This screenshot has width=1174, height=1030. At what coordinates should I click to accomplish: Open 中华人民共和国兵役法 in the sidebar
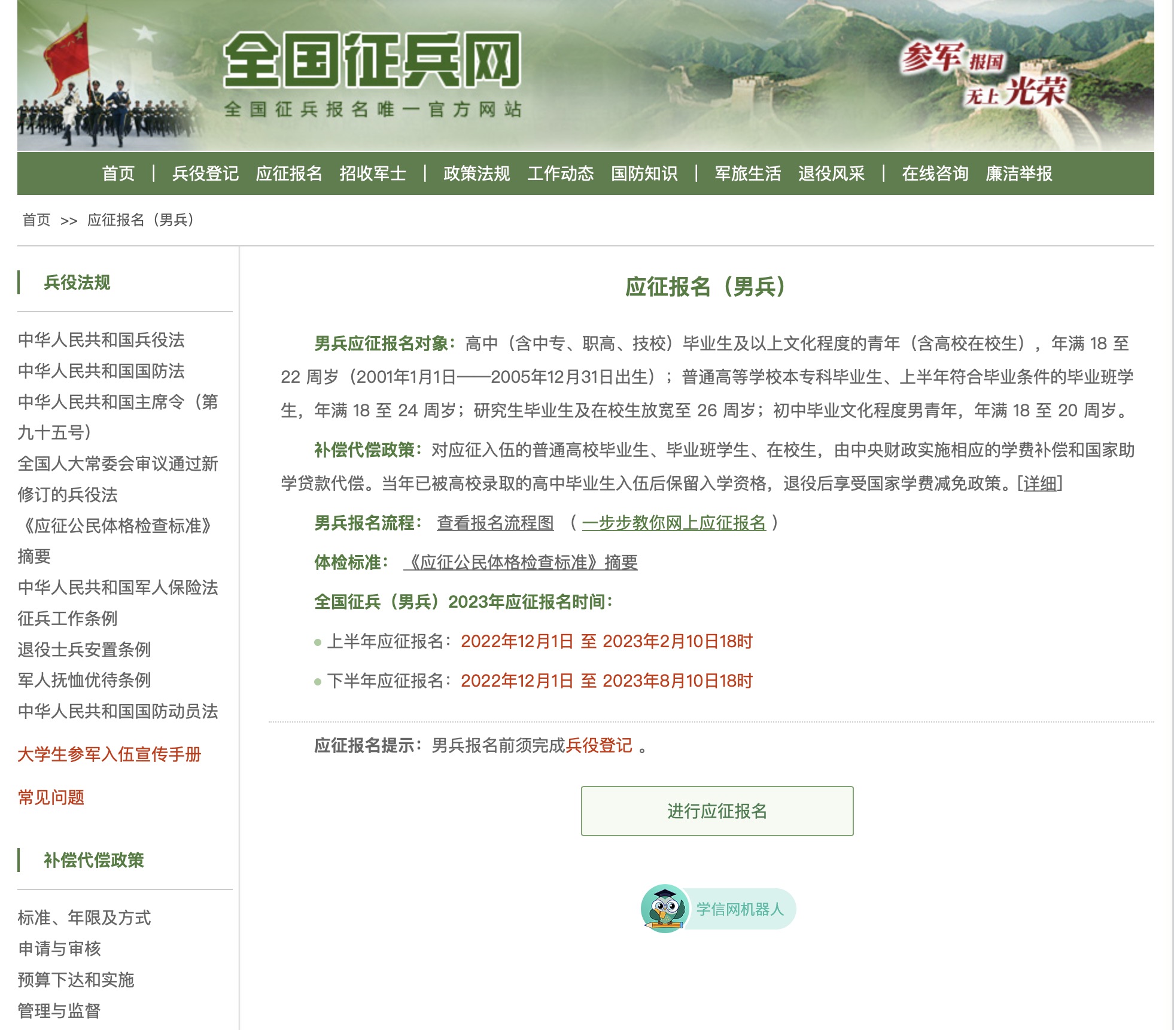101,340
